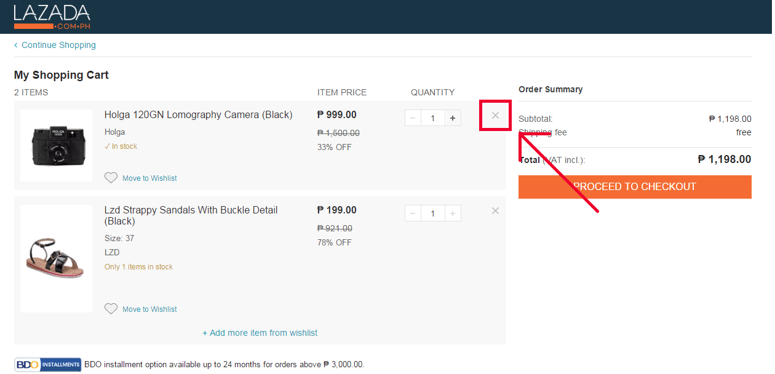Click the 33% OFF label
This screenshot has width=775, height=374.
tap(335, 147)
